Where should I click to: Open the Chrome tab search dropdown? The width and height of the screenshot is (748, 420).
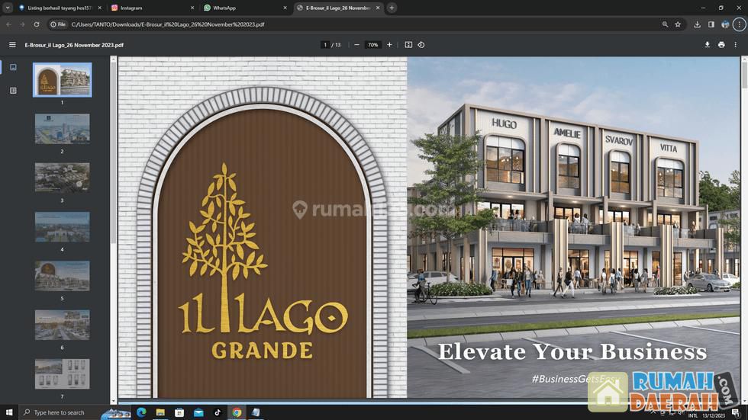point(8,8)
